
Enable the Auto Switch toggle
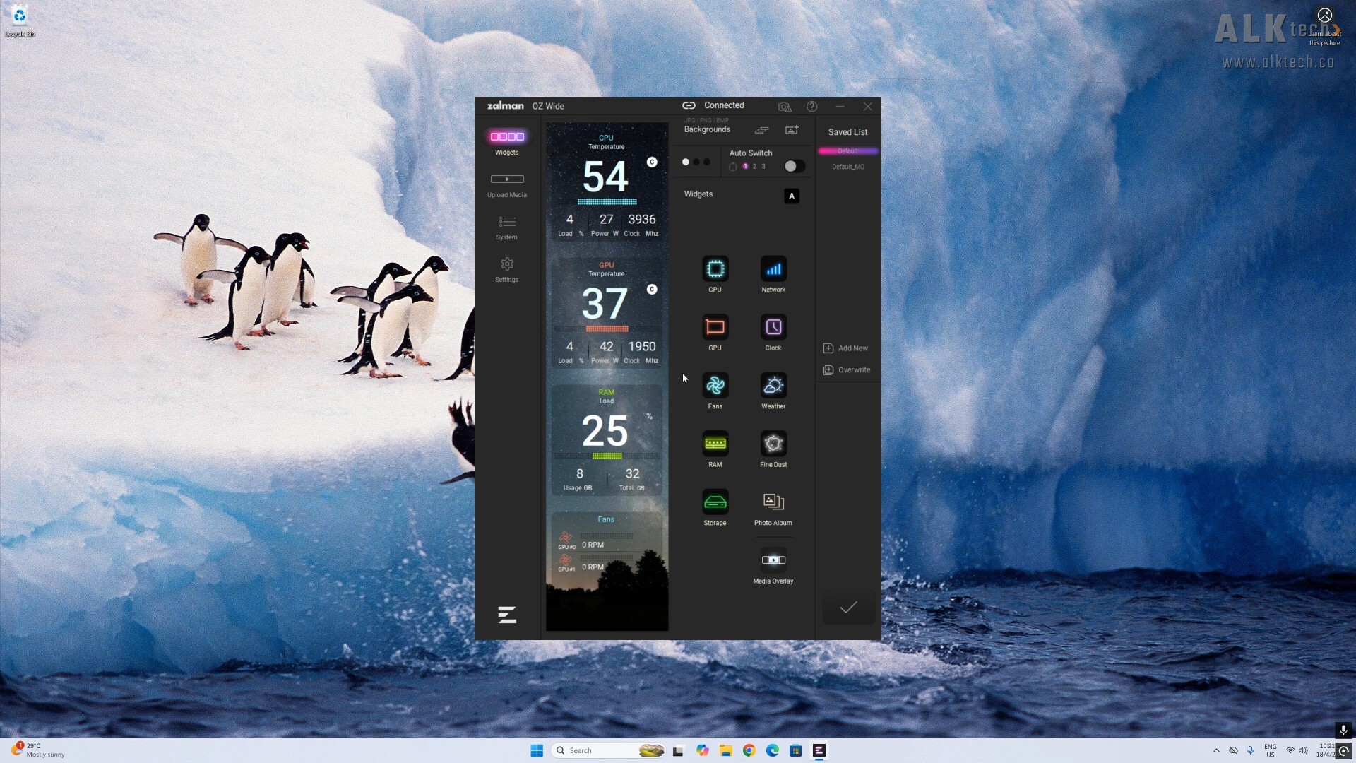point(794,166)
